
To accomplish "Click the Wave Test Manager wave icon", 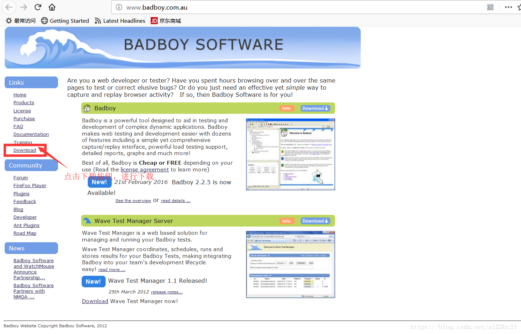I will [x=87, y=221].
